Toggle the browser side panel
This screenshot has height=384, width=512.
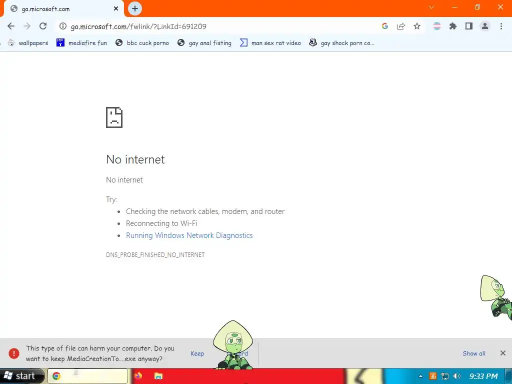click(x=469, y=26)
